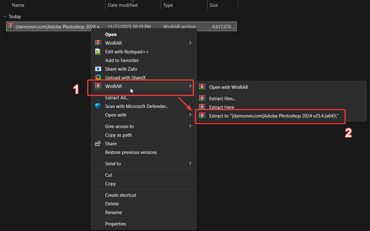Sort by the Date modified column header
The height and width of the screenshot is (231, 370).
tap(123, 5)
